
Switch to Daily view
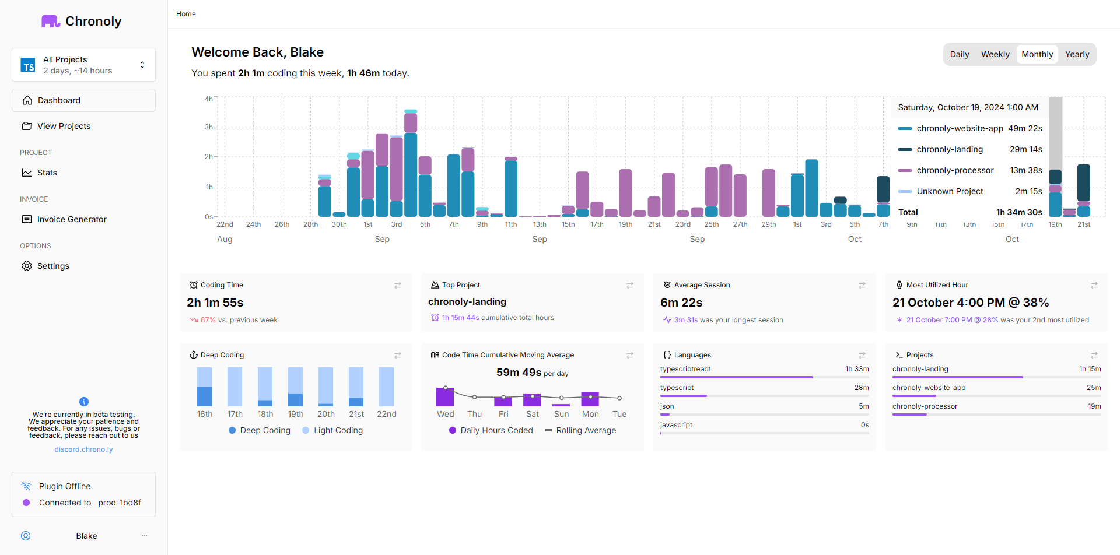point(960,54)
